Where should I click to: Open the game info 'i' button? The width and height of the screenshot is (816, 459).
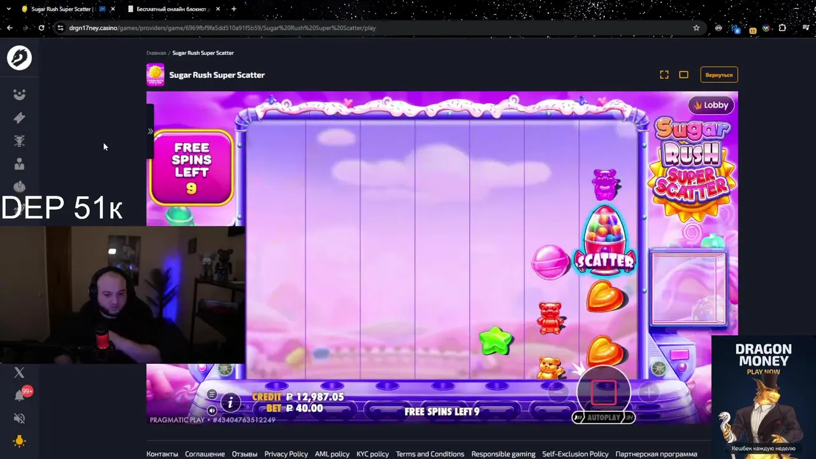(x=230, y=402)
